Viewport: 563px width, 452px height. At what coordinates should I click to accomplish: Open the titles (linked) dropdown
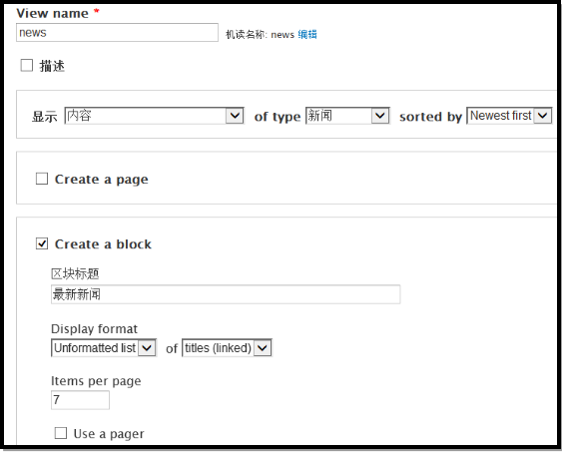coord(227,348)
